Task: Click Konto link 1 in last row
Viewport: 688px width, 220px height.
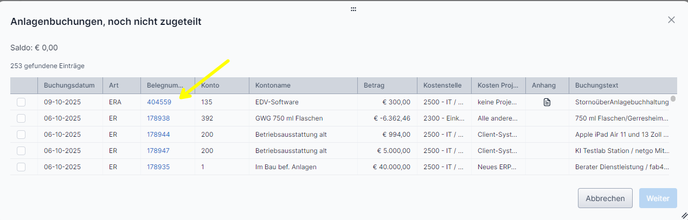Action: (203, 167)
